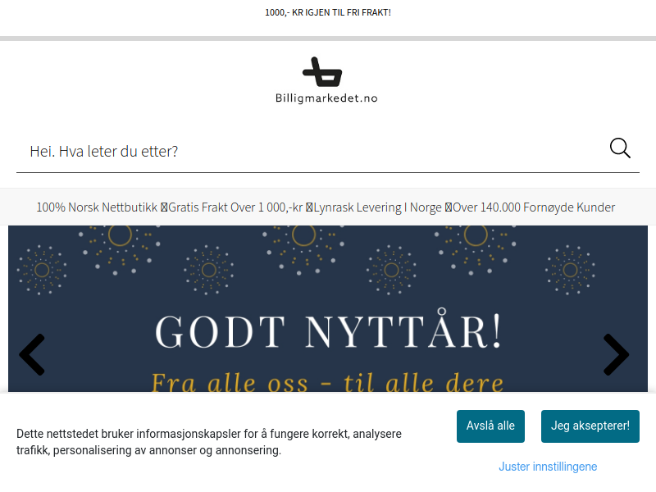The height and width of the screenshot is (492, 656).
Task: Click the Billigmarkedet.no logo
Action: pos(326,80)
